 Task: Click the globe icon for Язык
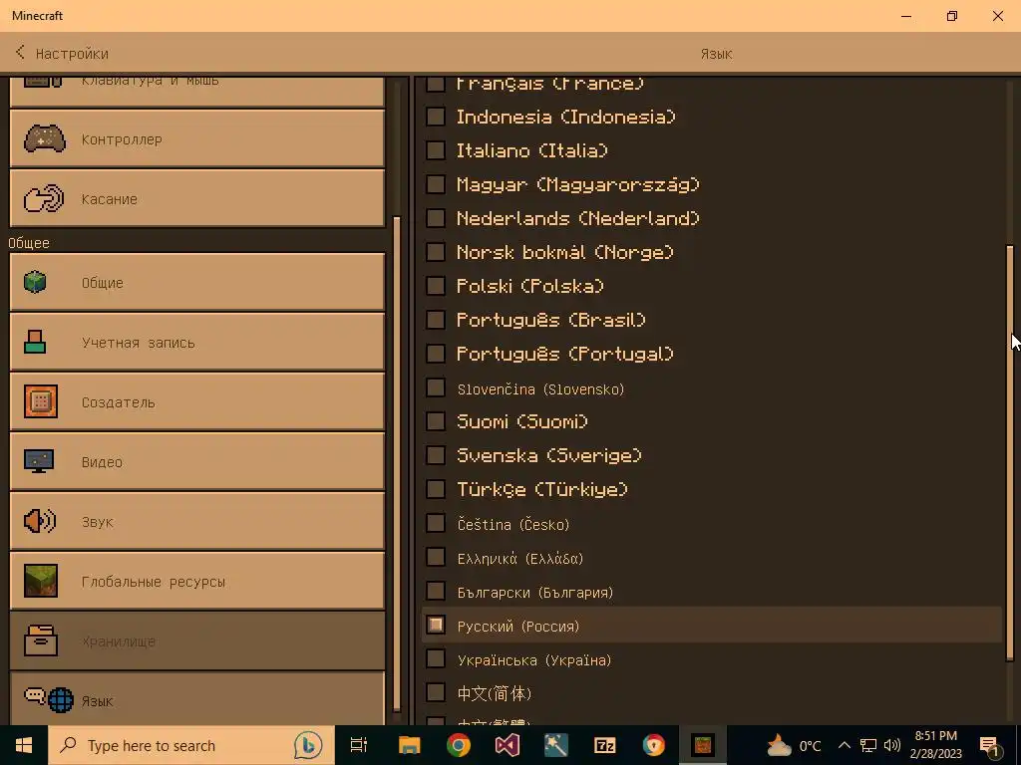[61, 700]
